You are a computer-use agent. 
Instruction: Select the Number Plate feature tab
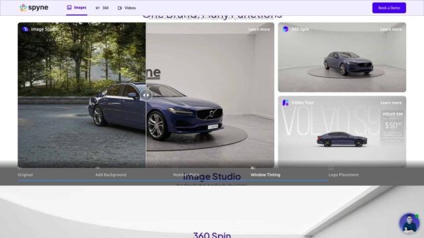tap(186, 175)
